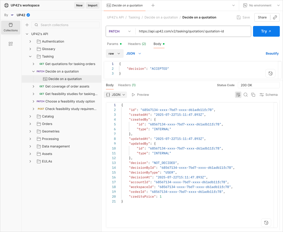Click the Preview button

[140, 95]
